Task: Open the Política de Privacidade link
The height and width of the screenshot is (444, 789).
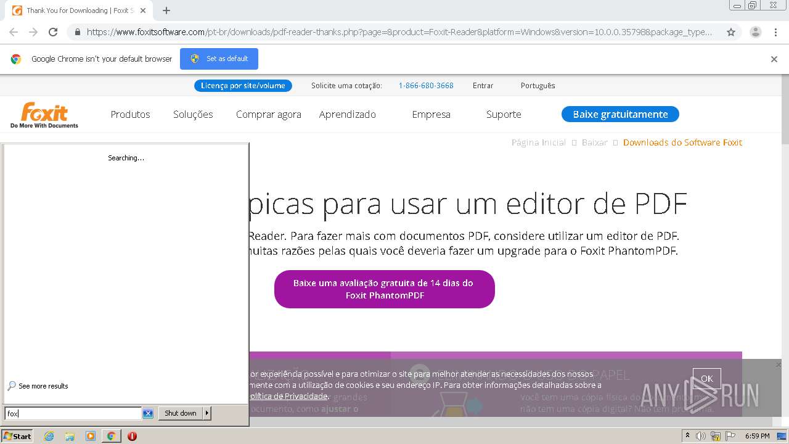Action: [288, 396]
